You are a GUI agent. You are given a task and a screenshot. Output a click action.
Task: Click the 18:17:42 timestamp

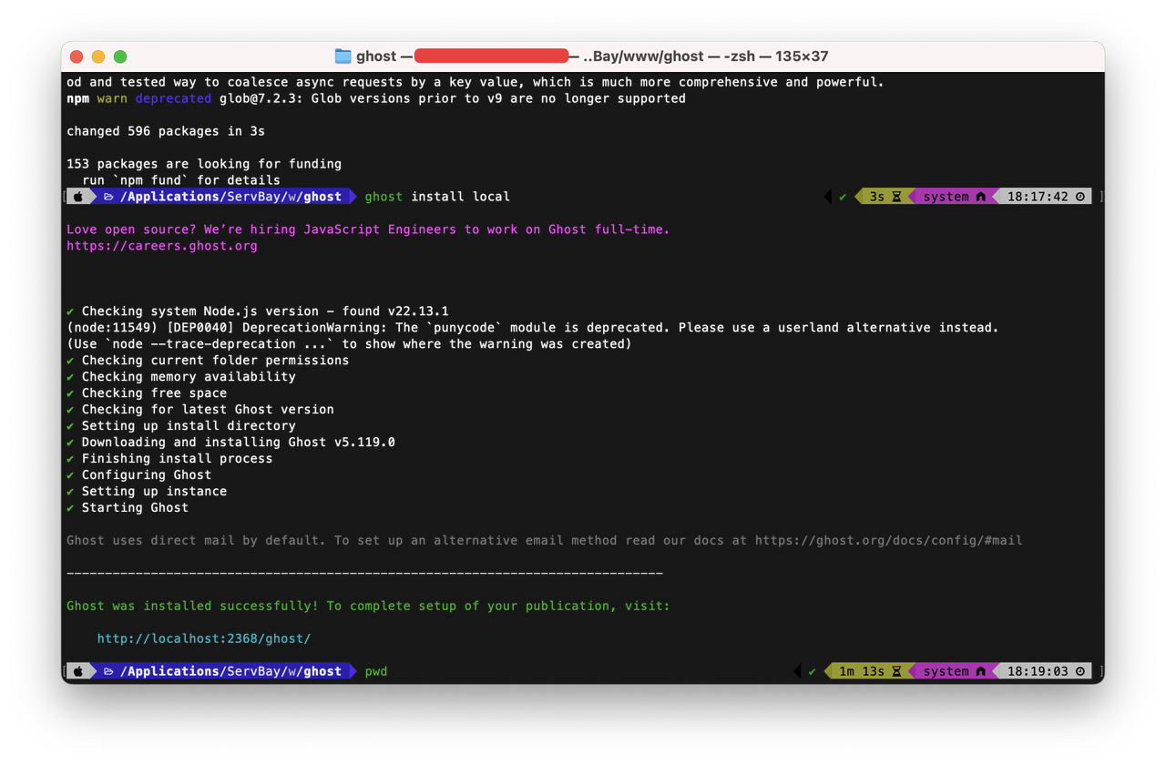click(x=1038, y=197)
